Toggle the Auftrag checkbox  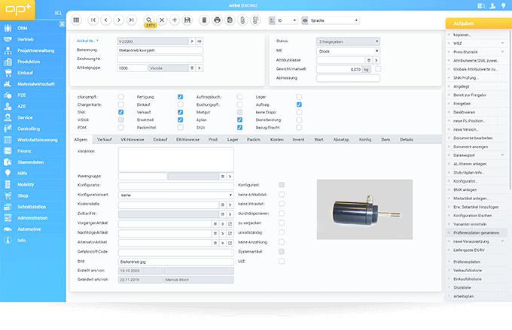[x=300, y=104]
